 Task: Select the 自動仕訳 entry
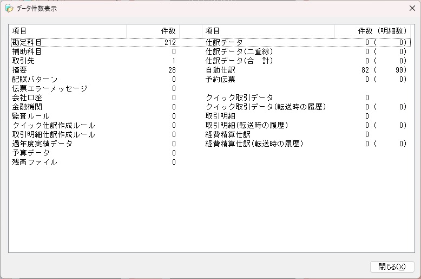(220, 70)
